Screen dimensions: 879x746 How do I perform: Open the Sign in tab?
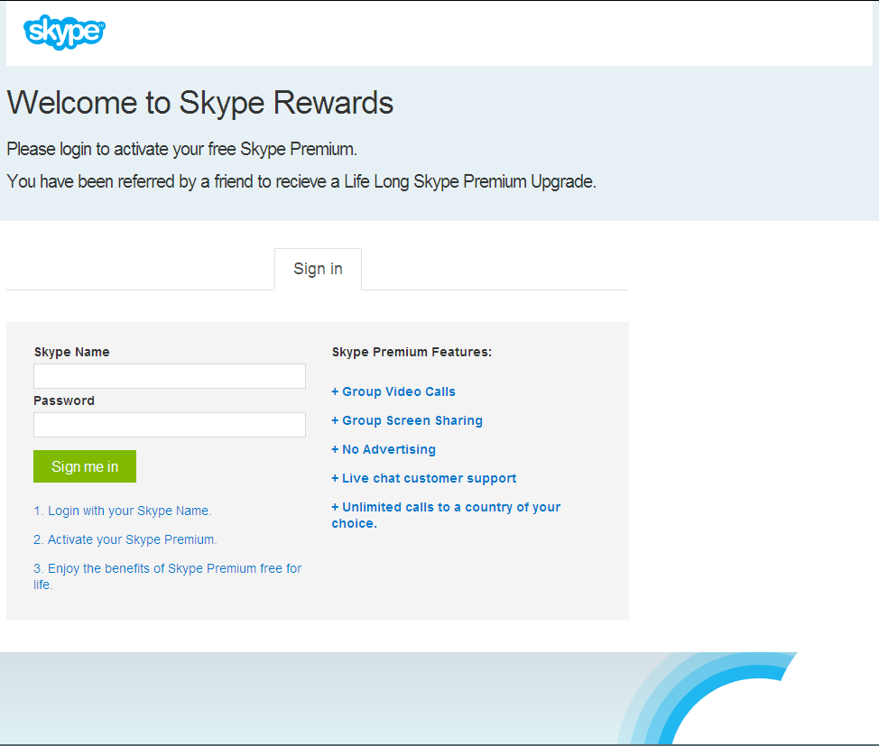[x=318, y=269]
